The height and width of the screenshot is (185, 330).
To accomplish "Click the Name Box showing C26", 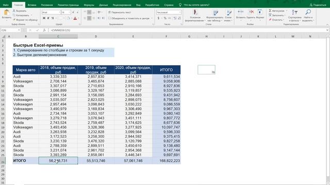I will tap(10, 30).
